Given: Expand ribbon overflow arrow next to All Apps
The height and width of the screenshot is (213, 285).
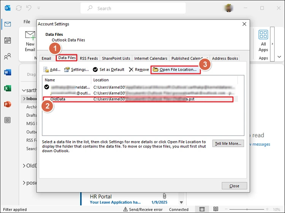Looking at the screenshot, I should coord(272,44).
